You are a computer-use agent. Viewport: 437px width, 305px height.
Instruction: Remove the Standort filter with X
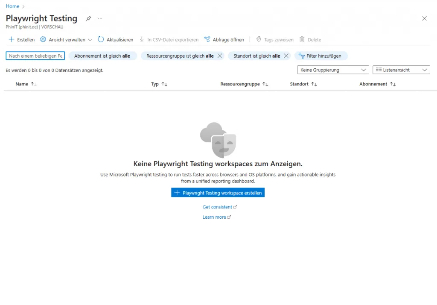pos(286,56)
